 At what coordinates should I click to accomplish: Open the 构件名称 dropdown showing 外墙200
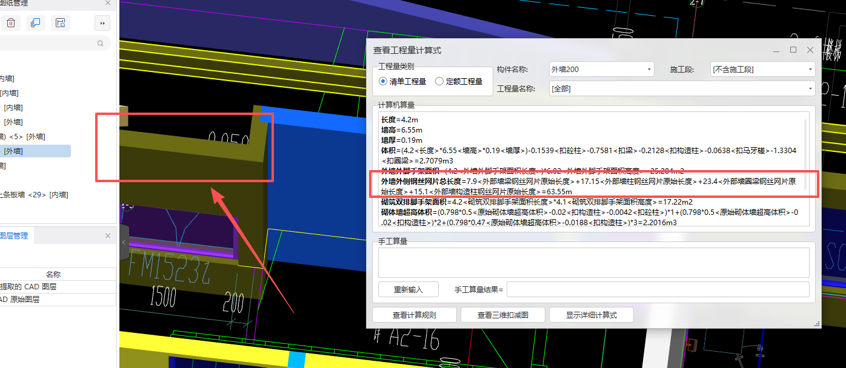(x=650, y=69)
